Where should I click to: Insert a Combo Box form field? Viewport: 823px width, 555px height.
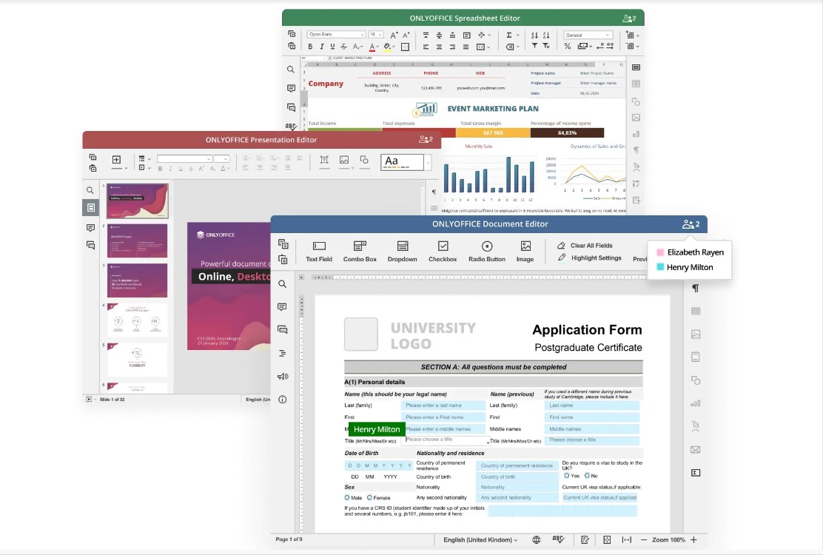(360, 252)
